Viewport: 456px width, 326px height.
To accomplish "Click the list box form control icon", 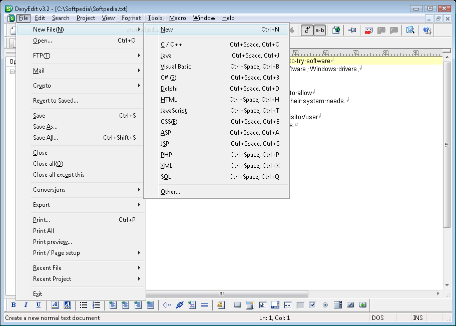I will [x=338, y=305].
